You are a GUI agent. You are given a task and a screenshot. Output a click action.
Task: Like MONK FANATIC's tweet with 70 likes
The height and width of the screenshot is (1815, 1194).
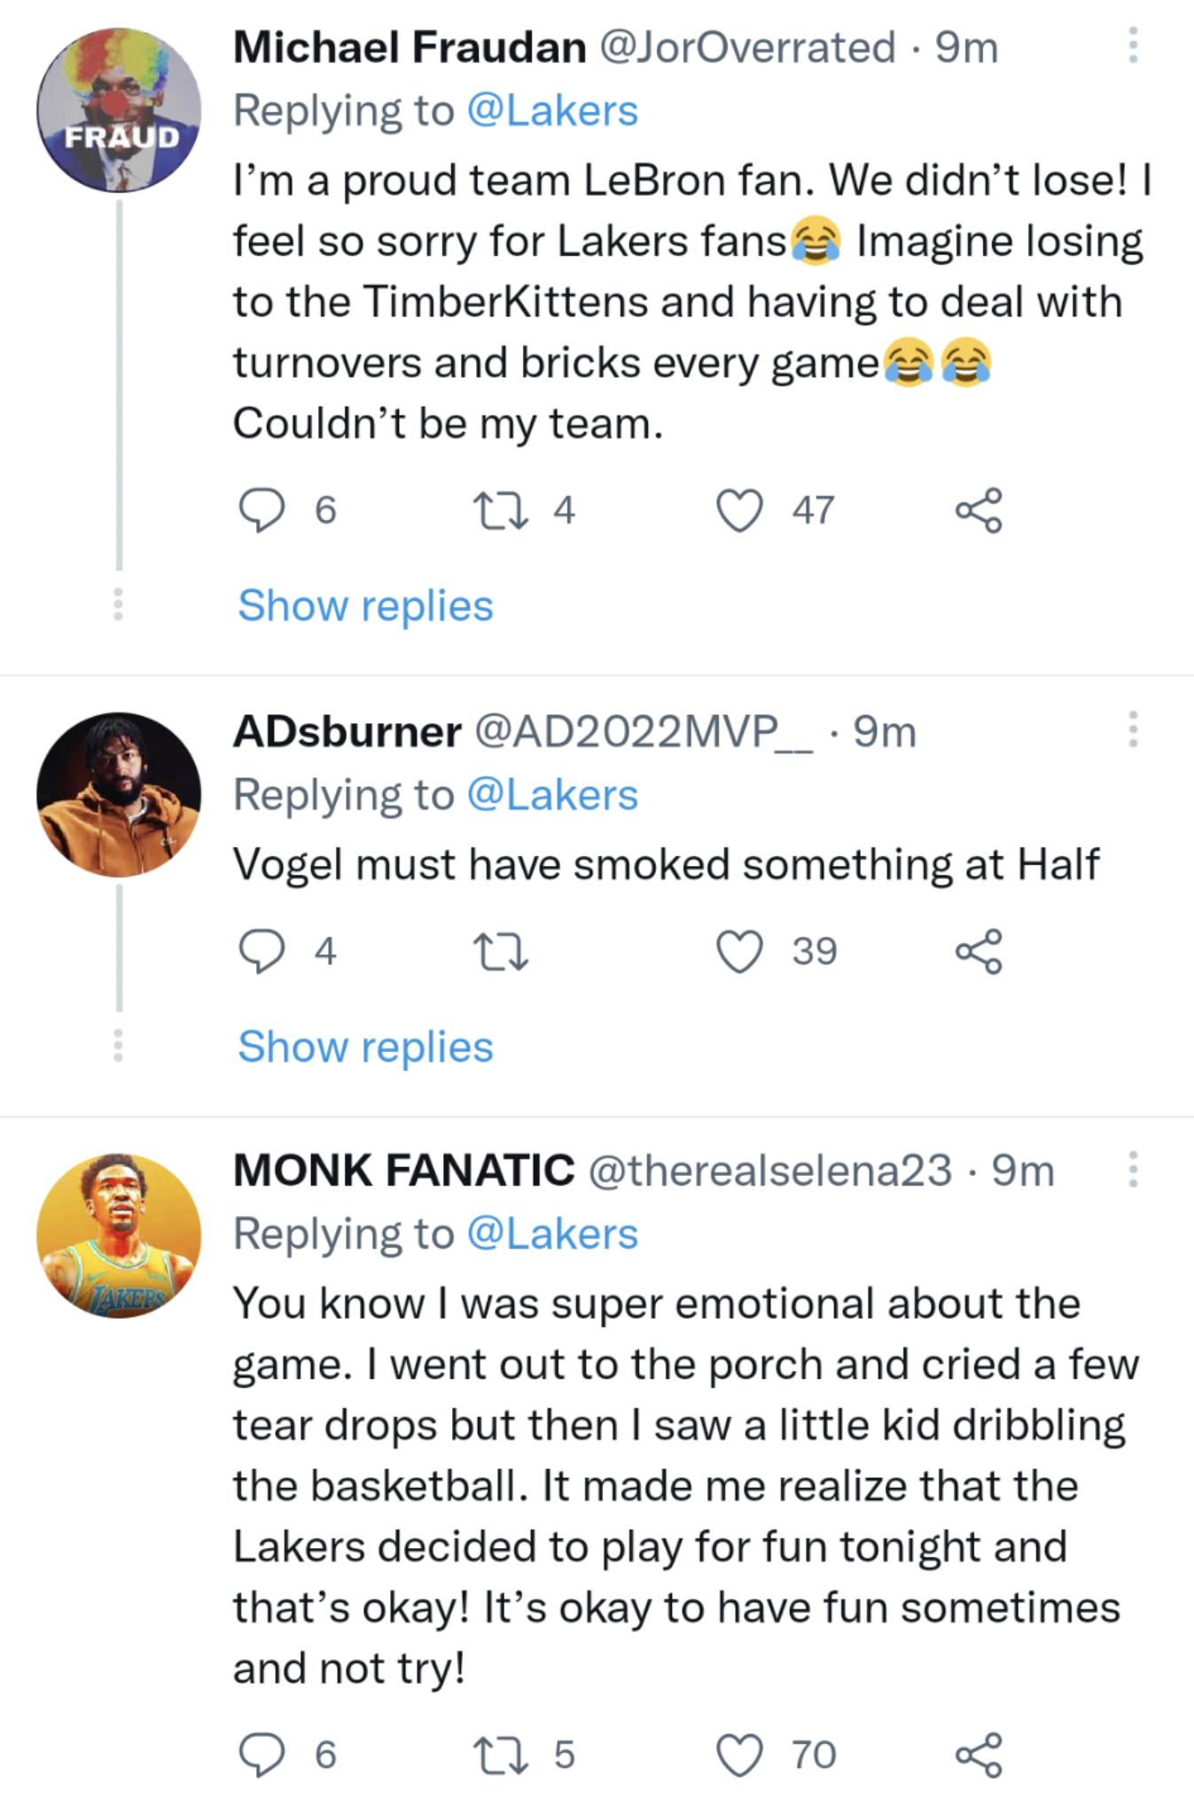tap(739, 1756)
